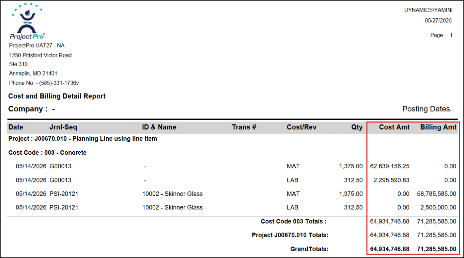Select the Date column header
The height and width of the screenshot is (258, 464).
tap(16, 127)
